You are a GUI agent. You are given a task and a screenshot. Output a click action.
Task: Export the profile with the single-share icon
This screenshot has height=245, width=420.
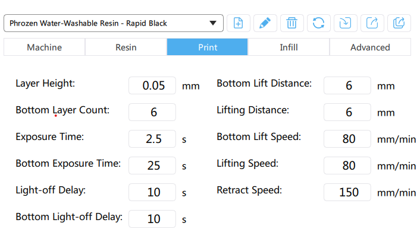pyautogui.click(x=372, y=23)
